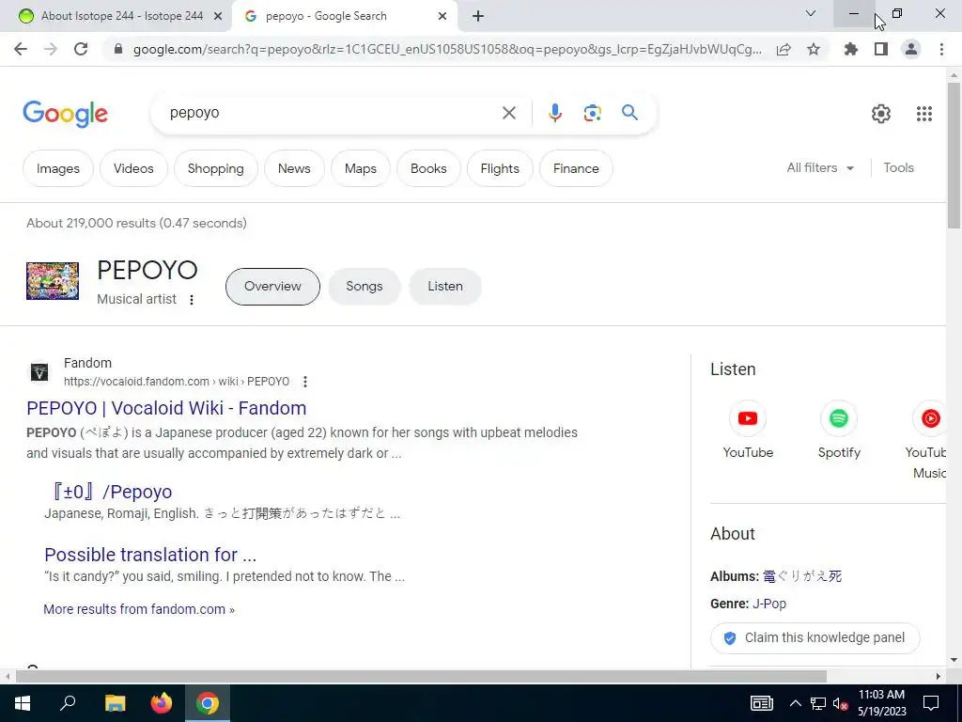This screenshot has width=962, height=722.
Task: Select the Shopping filter
Action: [x=215, y=168]
